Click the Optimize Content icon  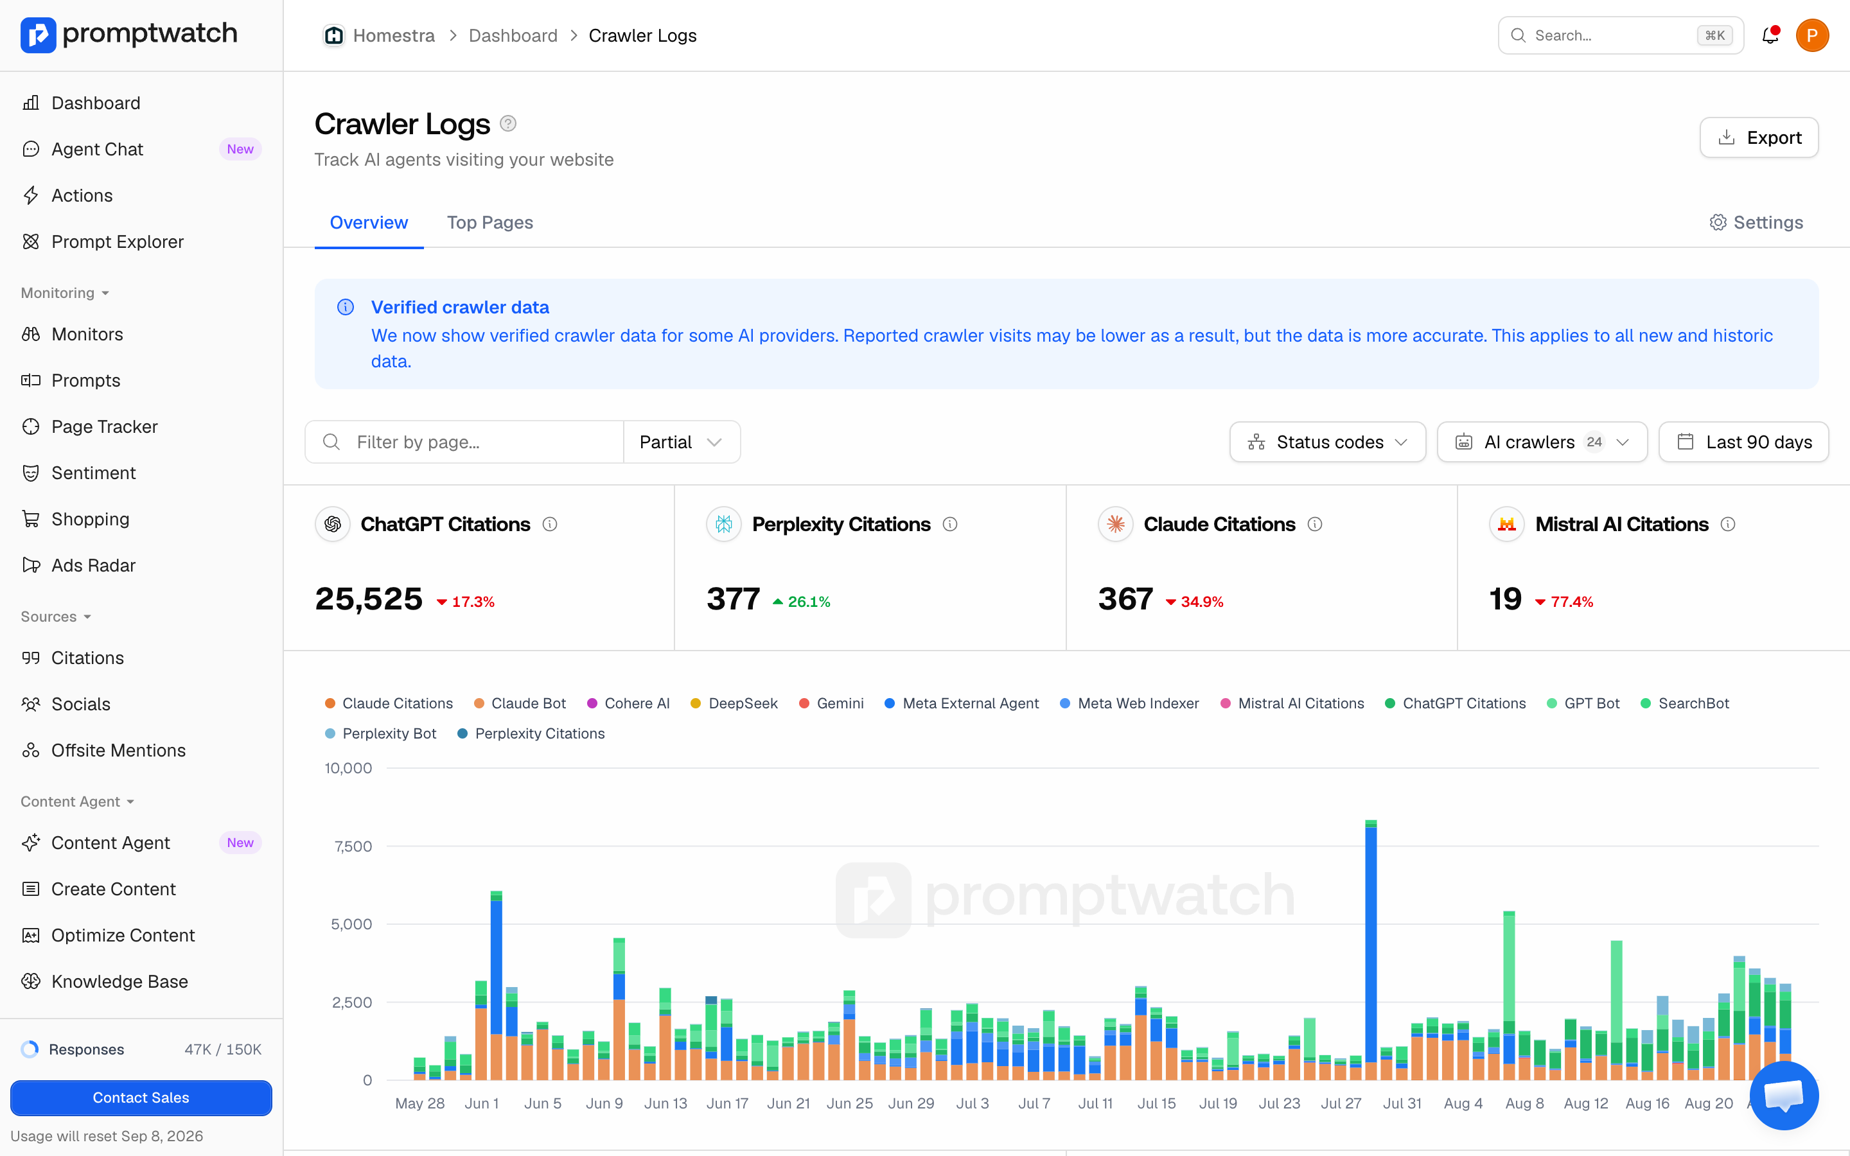click(x=31, y=935)
